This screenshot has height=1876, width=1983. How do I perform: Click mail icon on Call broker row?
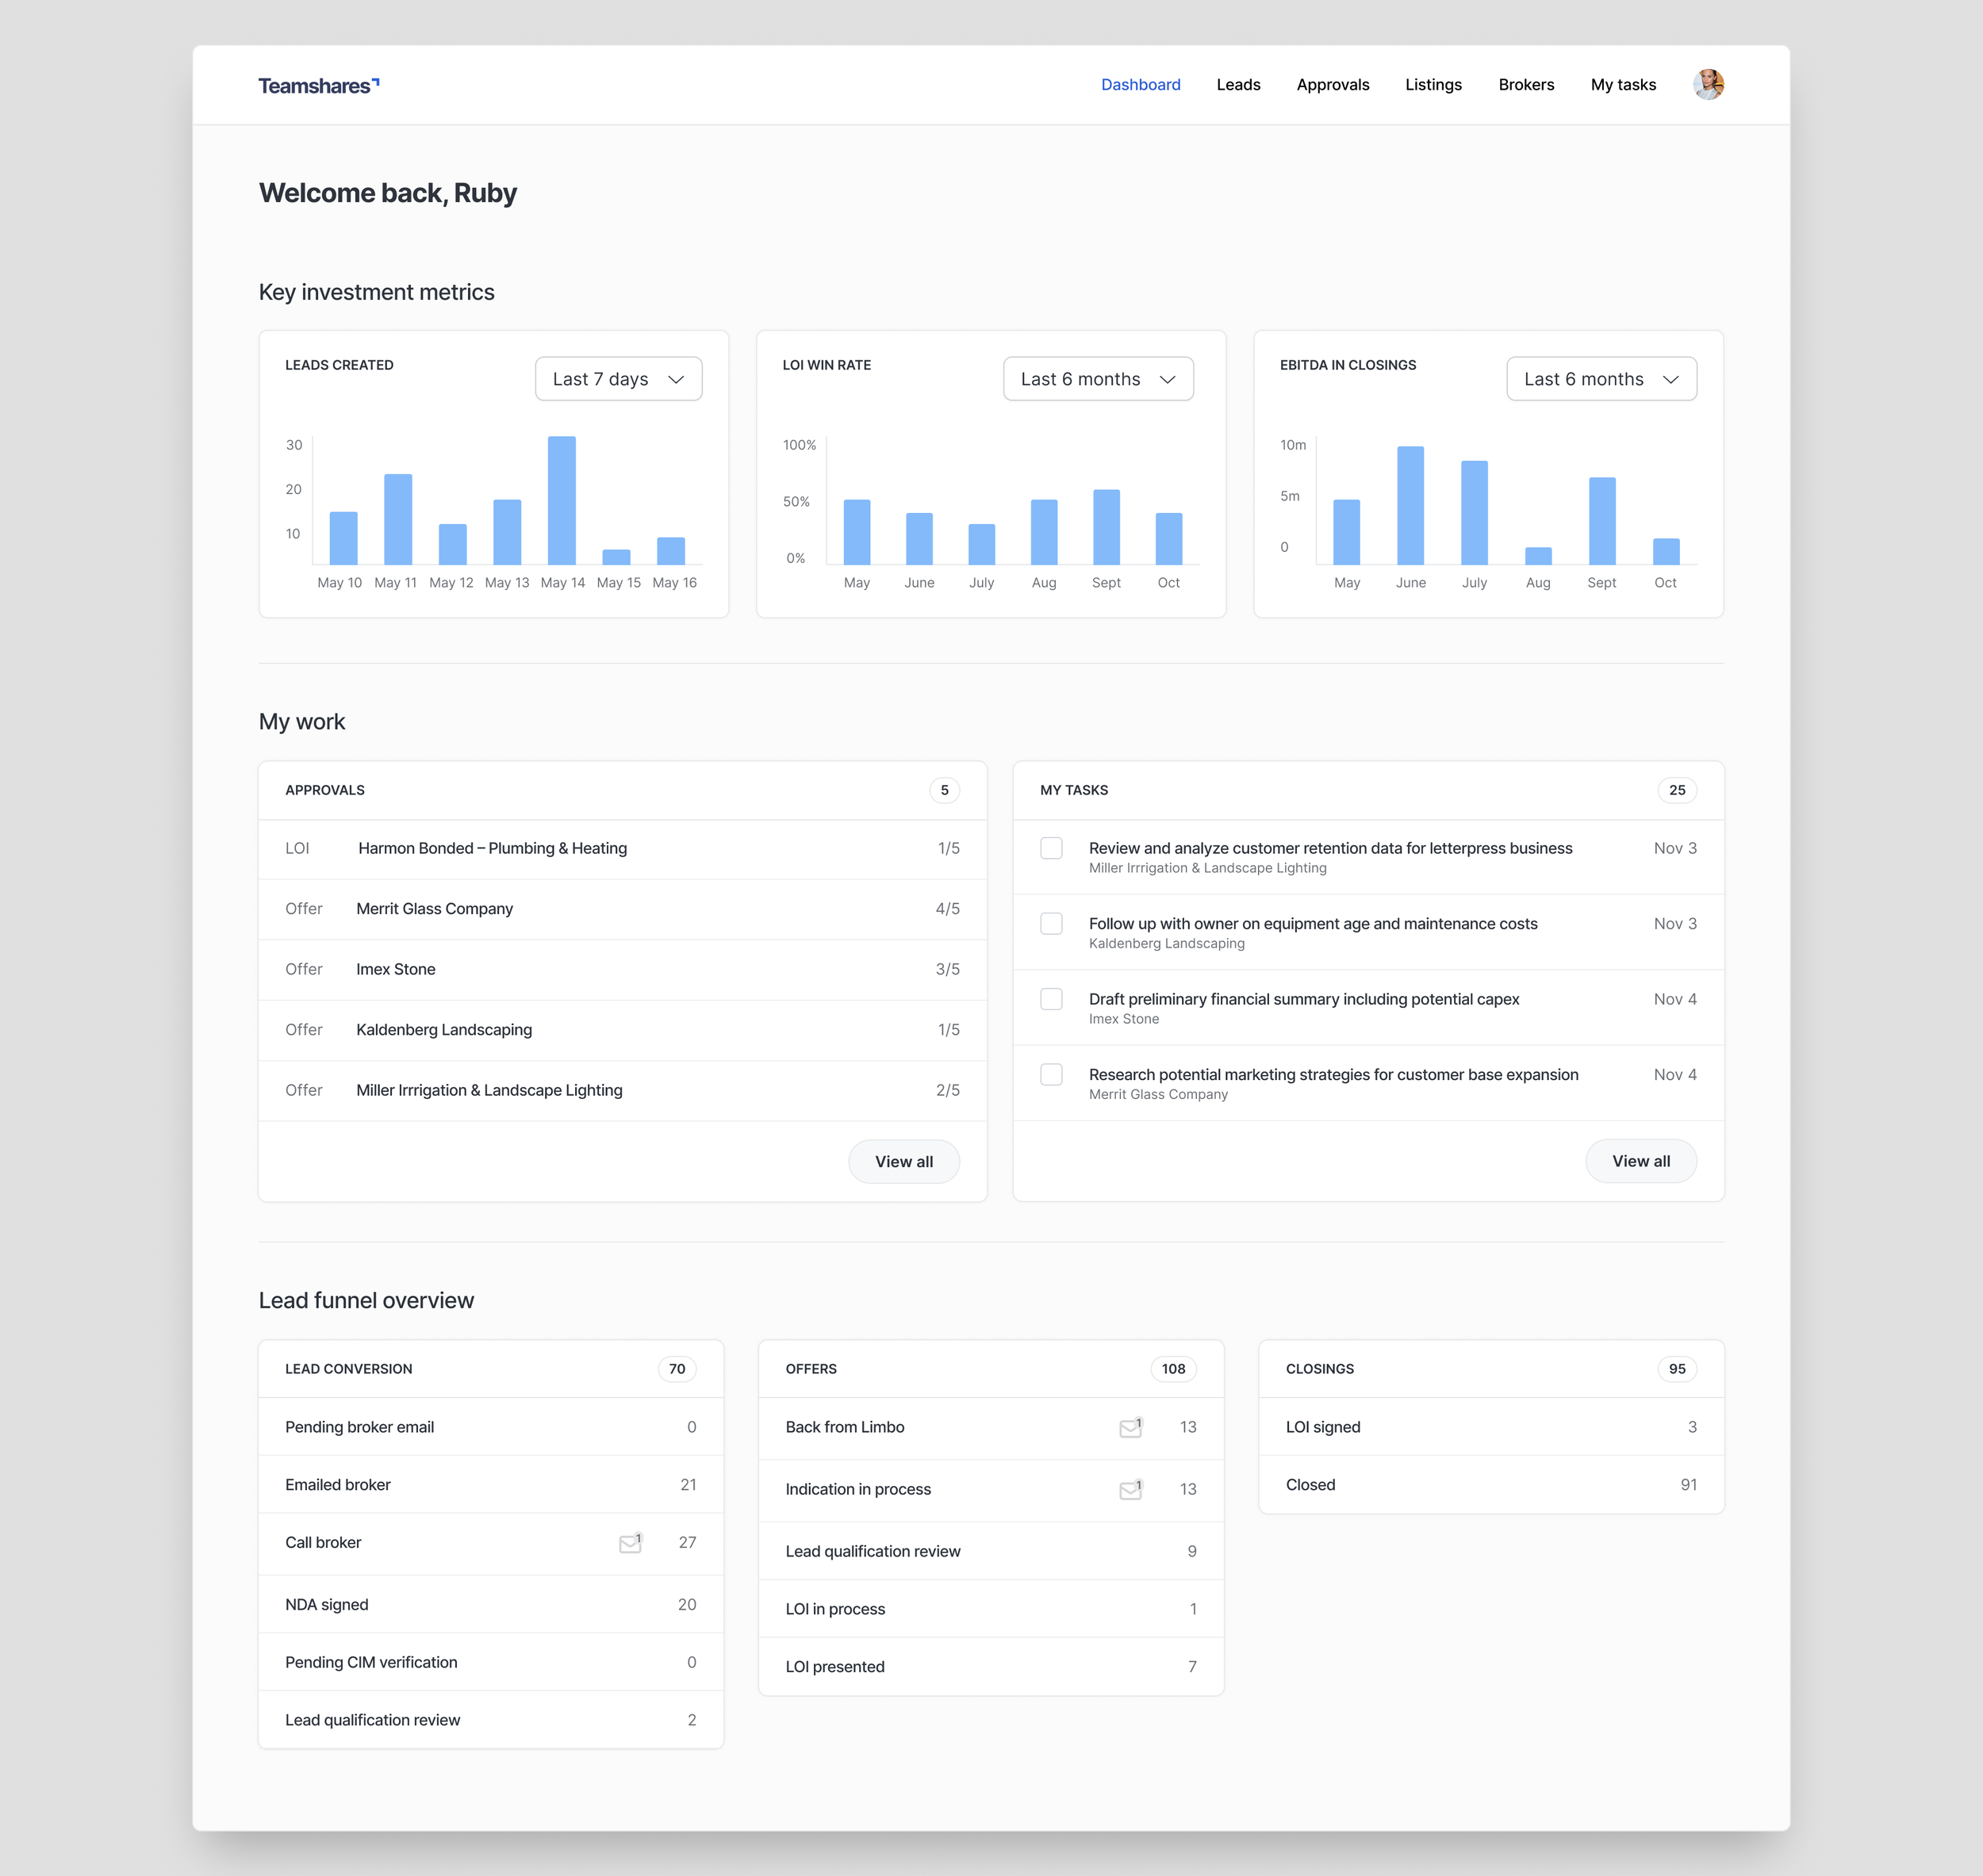pyautogui.click(x=631, y=1543)
